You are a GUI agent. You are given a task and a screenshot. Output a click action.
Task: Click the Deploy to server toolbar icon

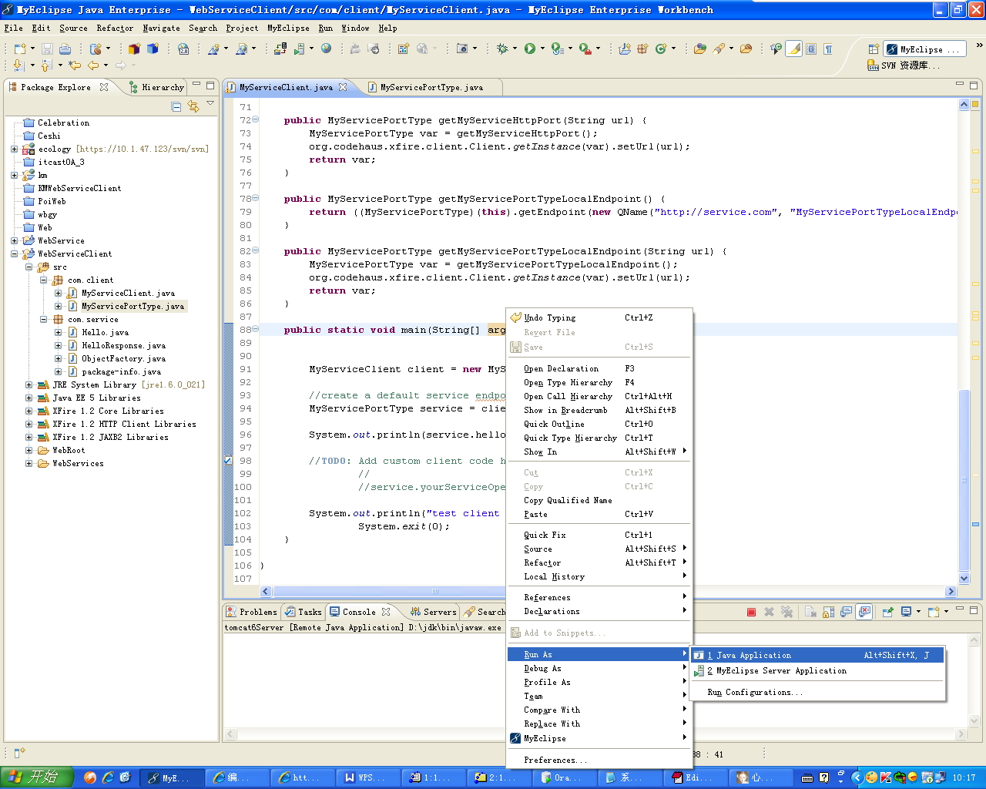[x=280, y=49]
